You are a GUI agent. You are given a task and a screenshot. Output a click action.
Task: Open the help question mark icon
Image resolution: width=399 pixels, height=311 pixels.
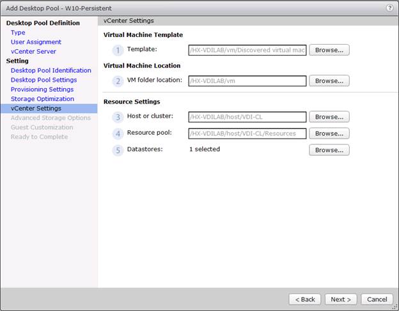pos(389,8)
